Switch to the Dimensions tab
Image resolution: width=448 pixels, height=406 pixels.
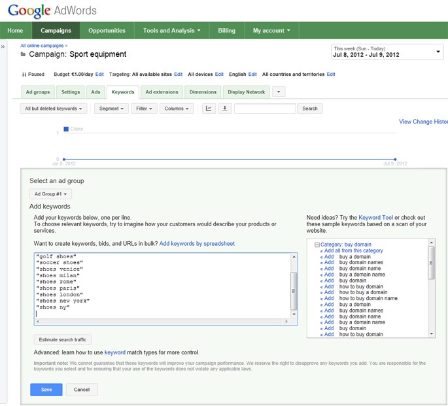203,92
